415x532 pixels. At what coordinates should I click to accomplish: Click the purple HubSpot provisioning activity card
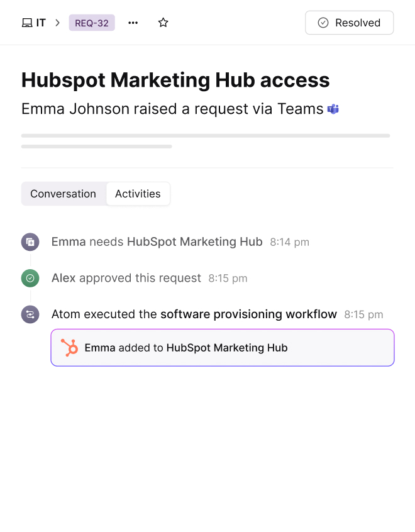tap(222, 347)
